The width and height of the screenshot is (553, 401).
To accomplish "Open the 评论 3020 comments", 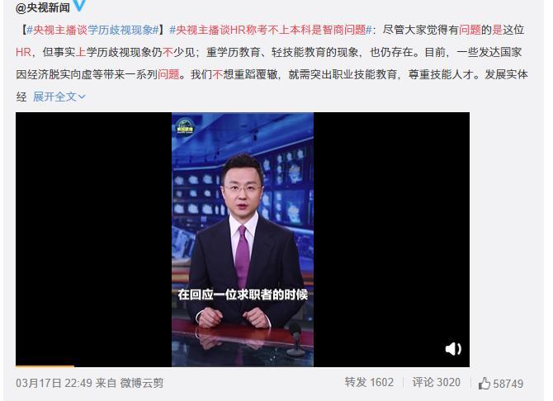I will point(437,382).
